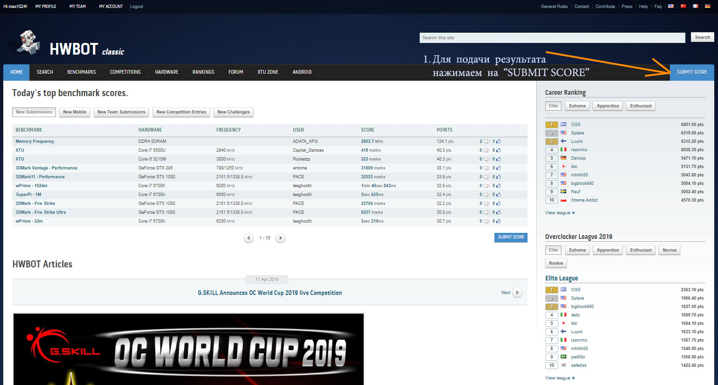Click the rank 1 gold badge in Career Ranking

click(551, 125)
